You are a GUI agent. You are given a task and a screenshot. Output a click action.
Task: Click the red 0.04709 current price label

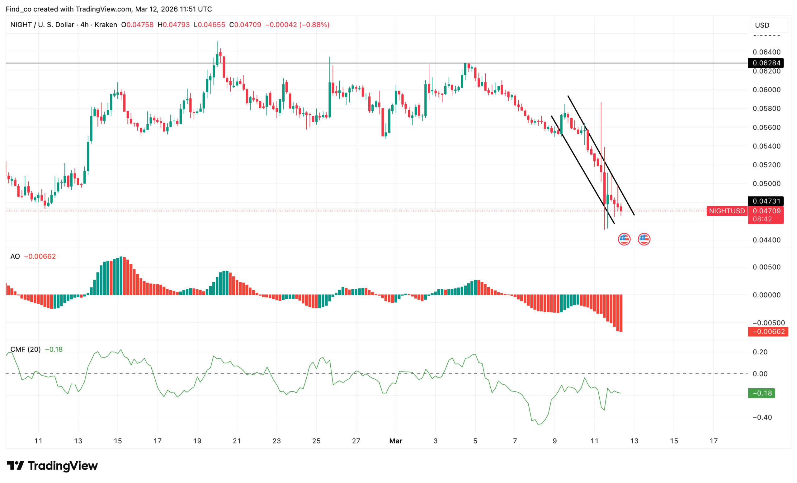pos(766,211)
